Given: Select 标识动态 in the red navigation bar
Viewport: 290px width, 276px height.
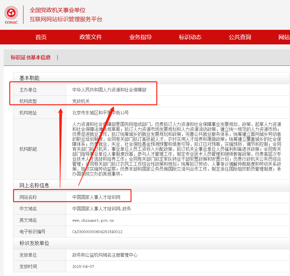Looking at the screenshot, I should click(190, 37).
